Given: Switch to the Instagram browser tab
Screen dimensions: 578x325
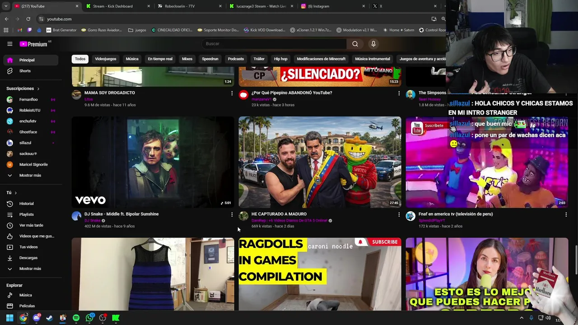Looking at the screenshot, I should coord(333,6).
